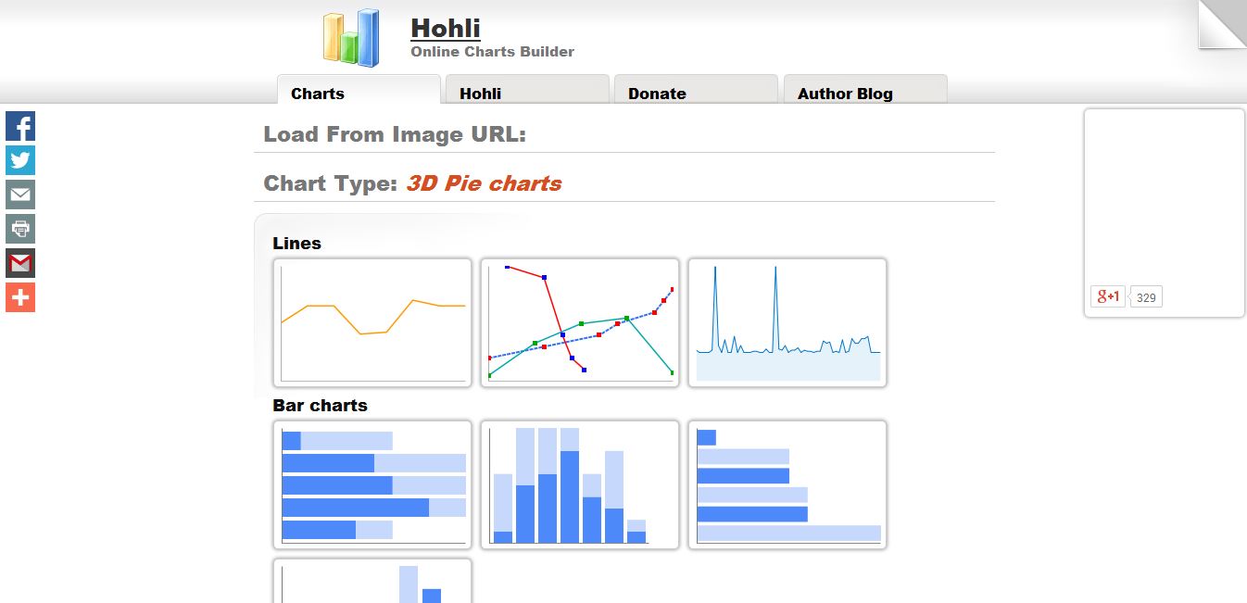Viewport: 1247px width, 603px height.
Task: Pick the blue sparkline chart thumbnail
Action: tap(787, 322)
